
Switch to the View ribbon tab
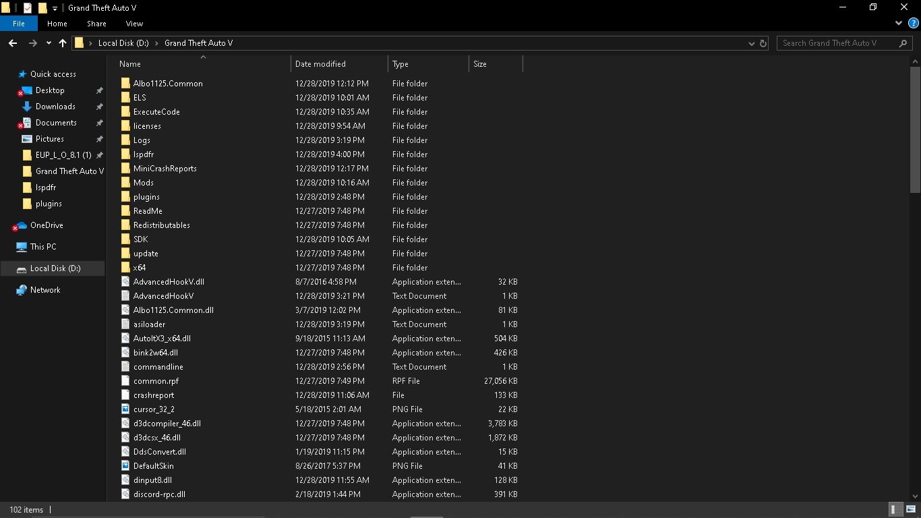click(x=134, y=24)
